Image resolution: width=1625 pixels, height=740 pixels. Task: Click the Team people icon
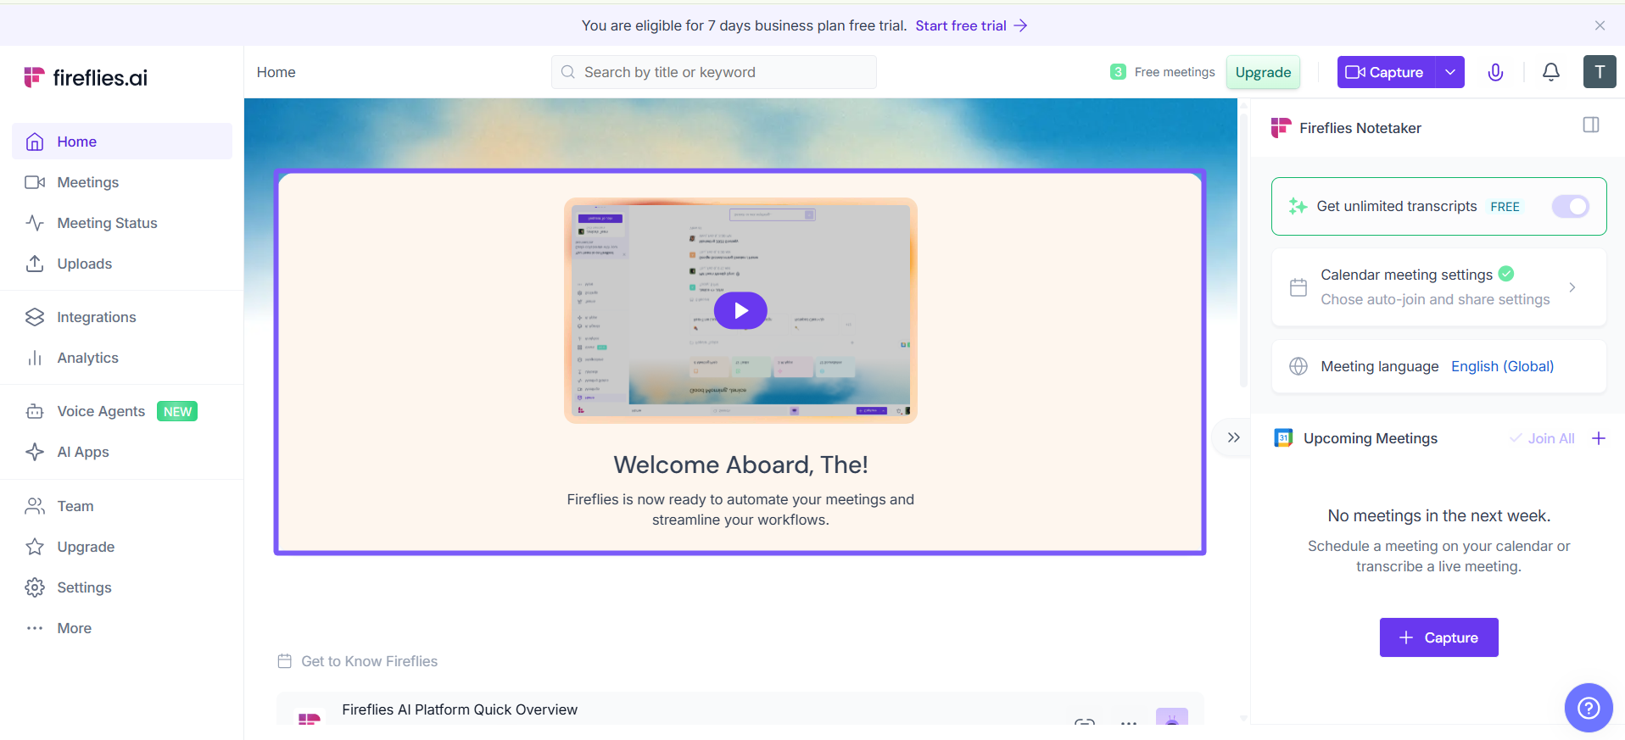pos(35,506)
